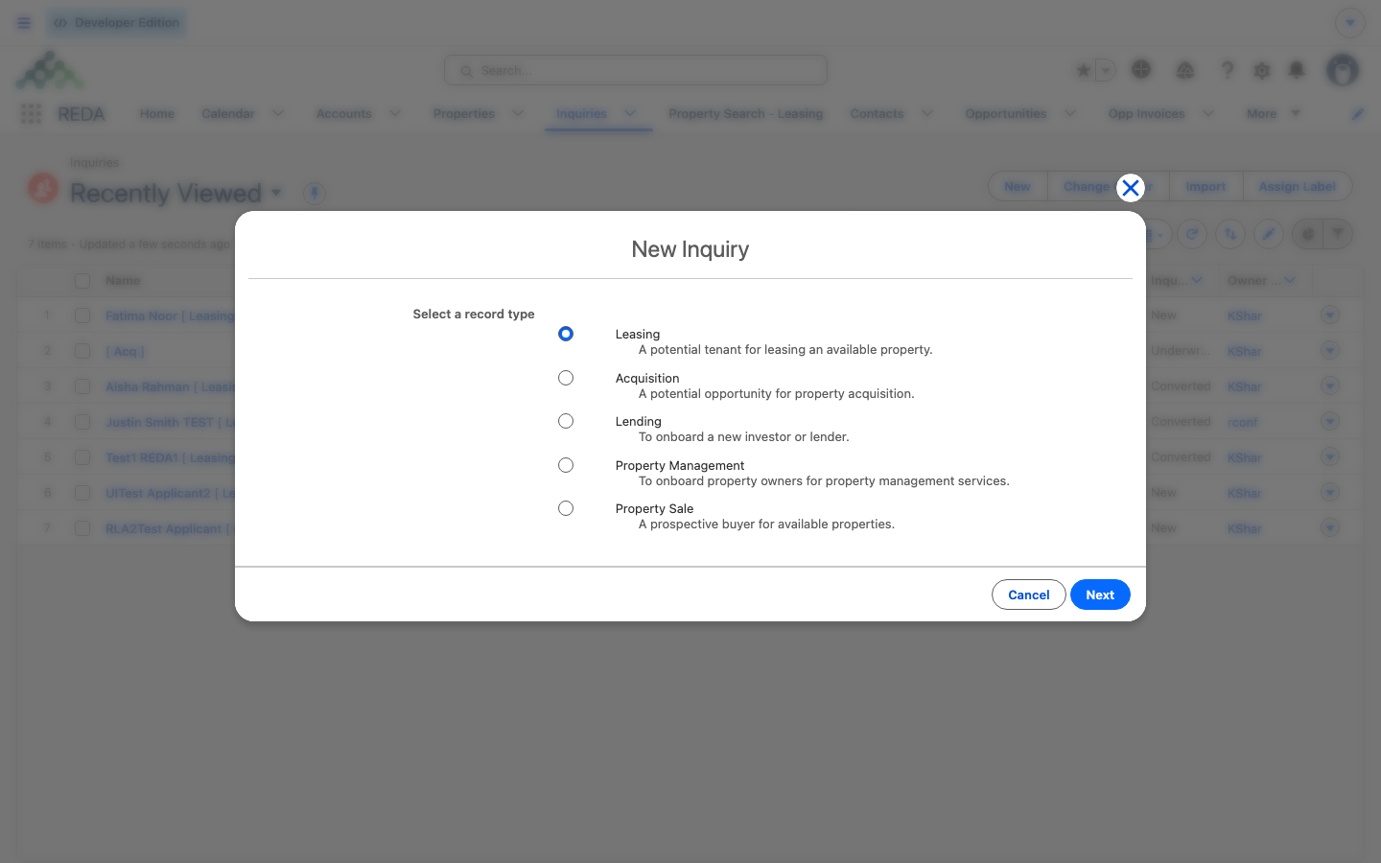Open the App Launcher grid icon

coord(31,114)
